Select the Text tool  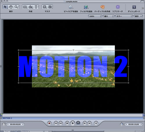(x=36, y=7)
